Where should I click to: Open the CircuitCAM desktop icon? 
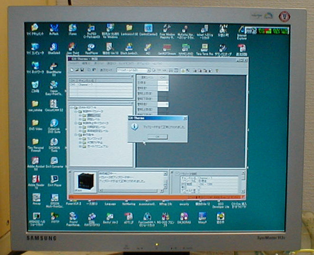[54, 106]
